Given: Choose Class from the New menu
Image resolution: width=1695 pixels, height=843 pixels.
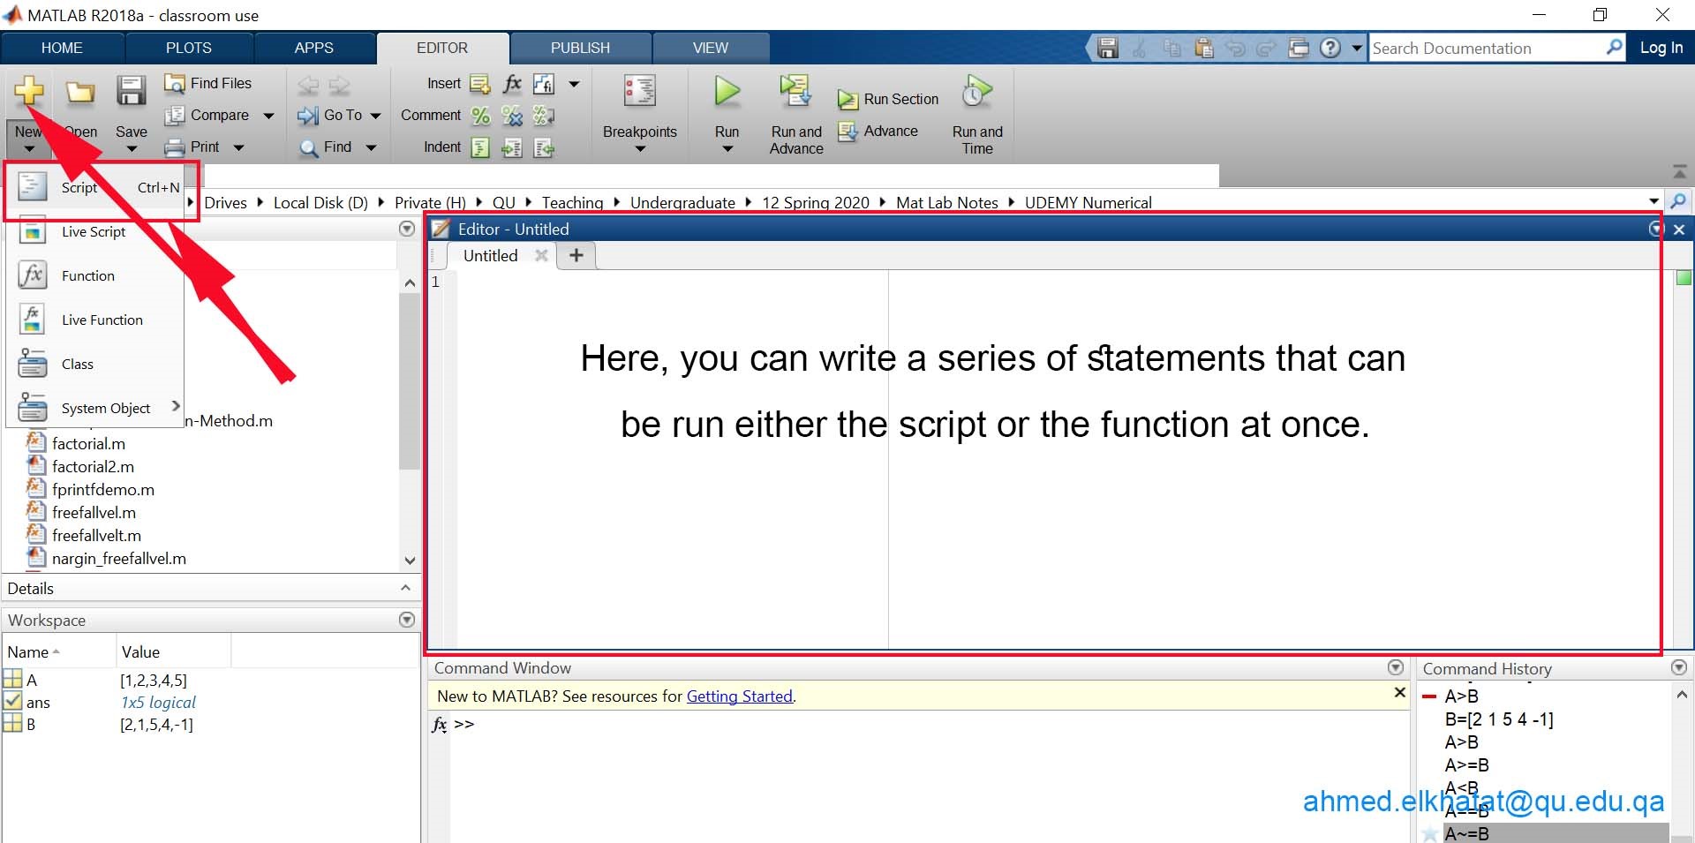Looking at the screenshot, I should [x=95, y=364].
